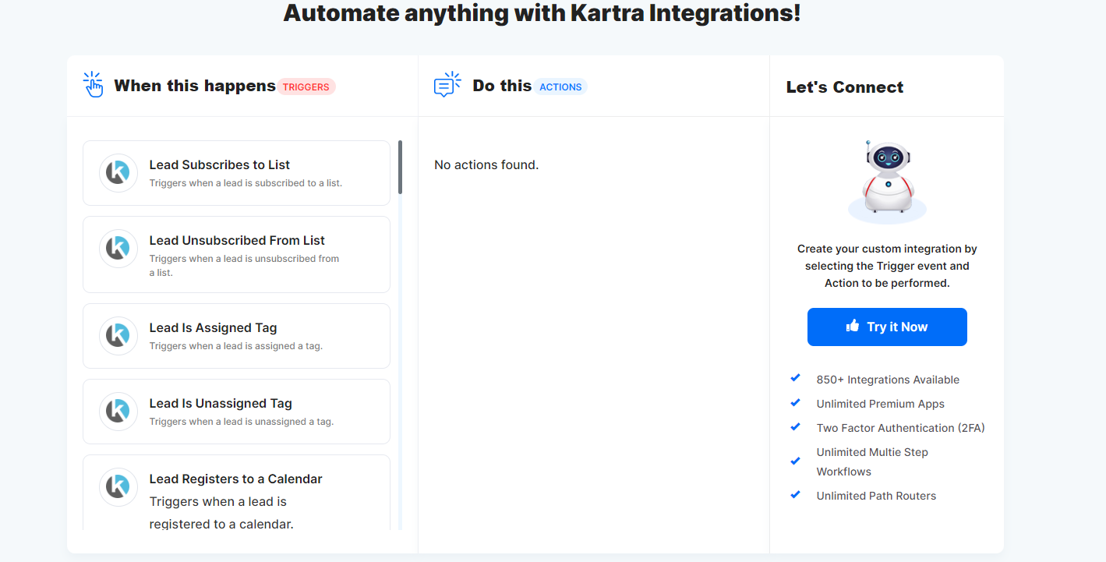Screen dimensions: 1106x562
Task: Click 'Triggers when a lead is subscribed to a list.'
Action: [x=246, y=183]
